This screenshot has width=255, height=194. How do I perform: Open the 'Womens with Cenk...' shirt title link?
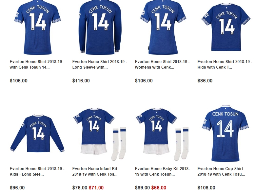[x=162, y=64]
